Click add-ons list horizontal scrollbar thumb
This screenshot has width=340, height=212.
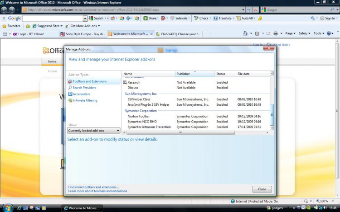point(180,132)
